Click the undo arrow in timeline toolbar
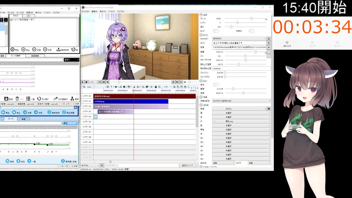 coord(166,87)
